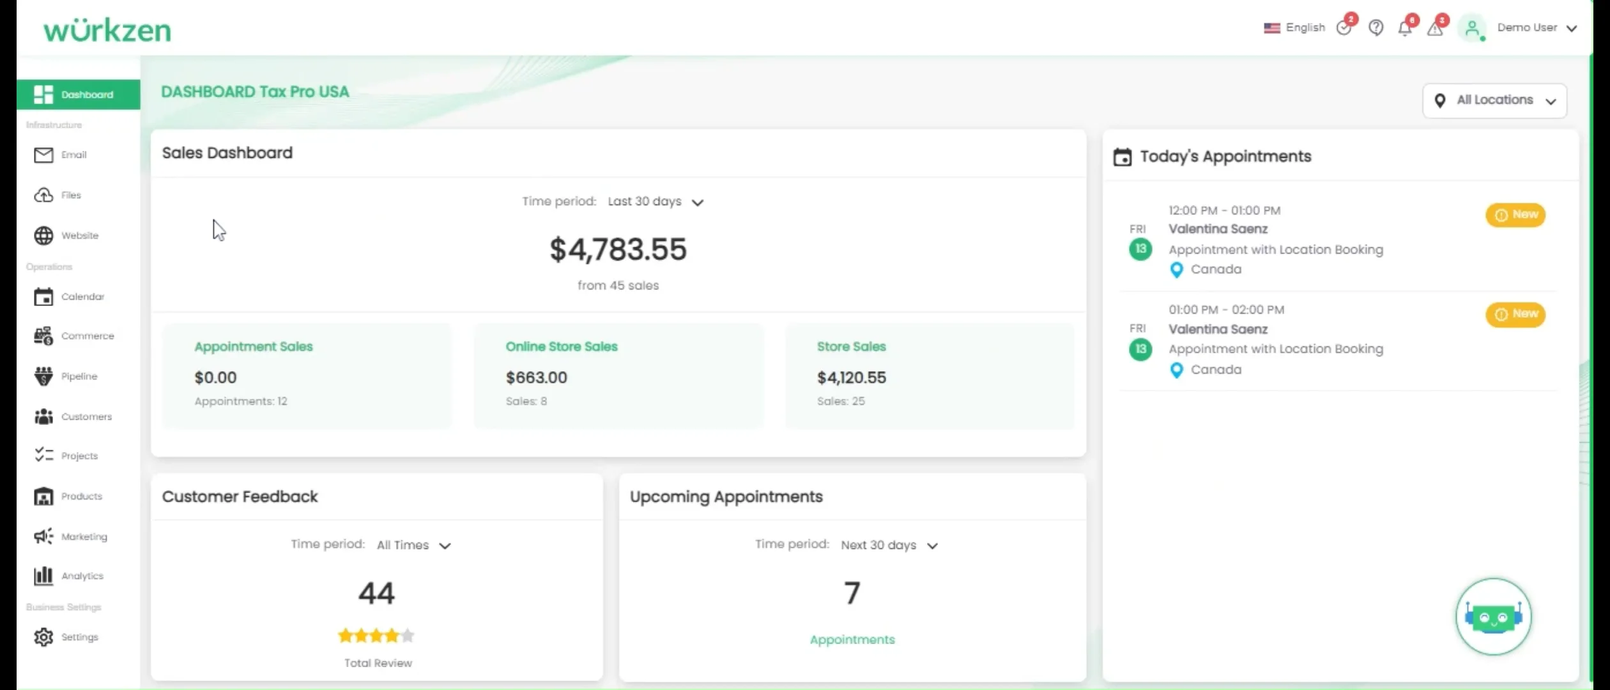Select the Files cloud icon
Image resolution: width=1610 pixels, height=690 pixels.
click(x=43, y=195)
